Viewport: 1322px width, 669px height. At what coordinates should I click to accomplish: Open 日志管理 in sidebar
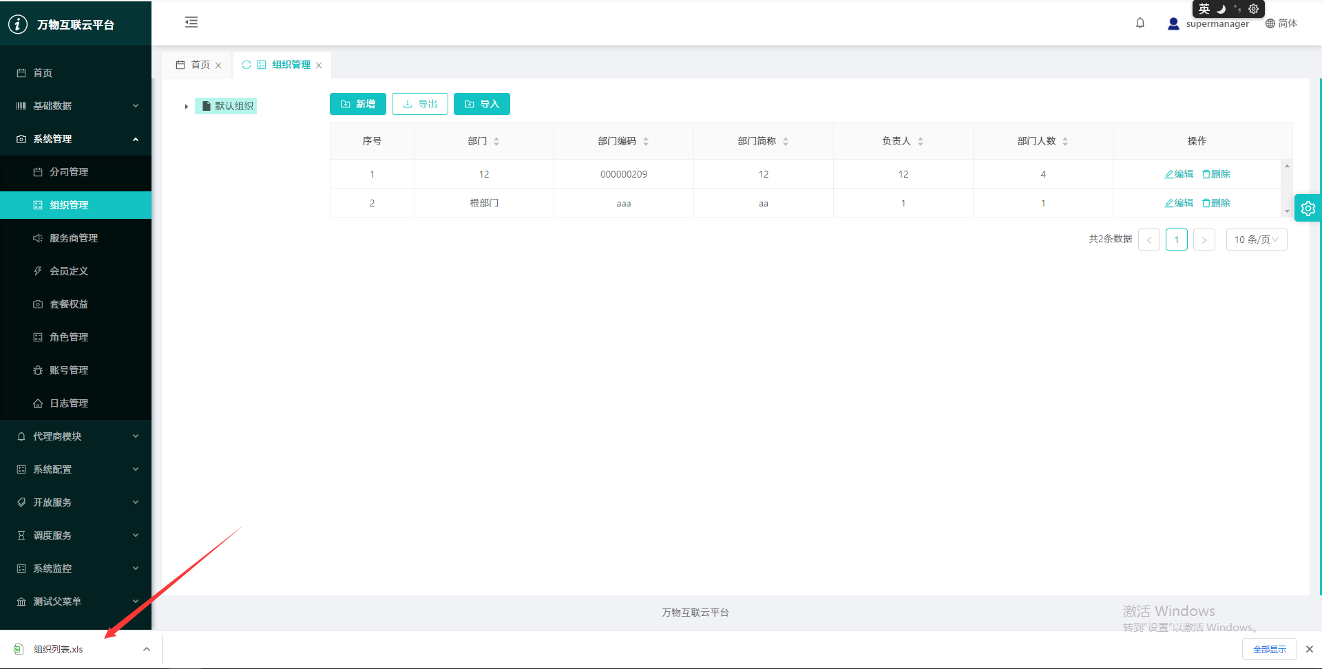point(76,403)
